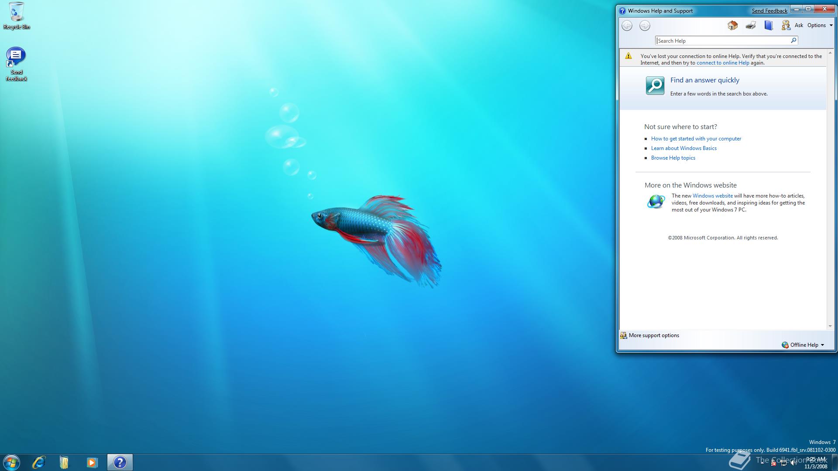Click the Forward arrow in Help window
The height and width of the screenshot is (471, 838).
[645, 26]
